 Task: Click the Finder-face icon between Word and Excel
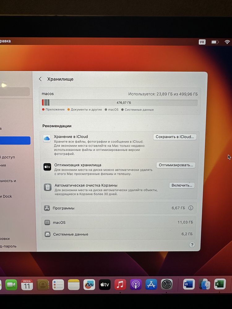coord(204,284)
